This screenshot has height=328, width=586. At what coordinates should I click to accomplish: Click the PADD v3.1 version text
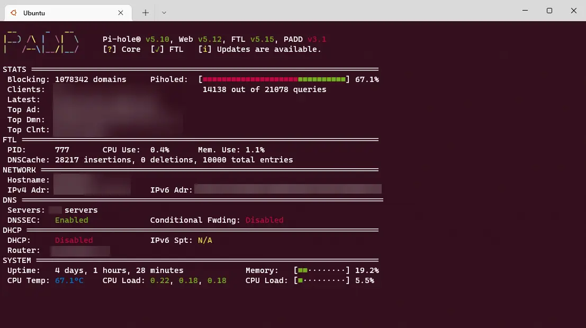click(317, 39)
